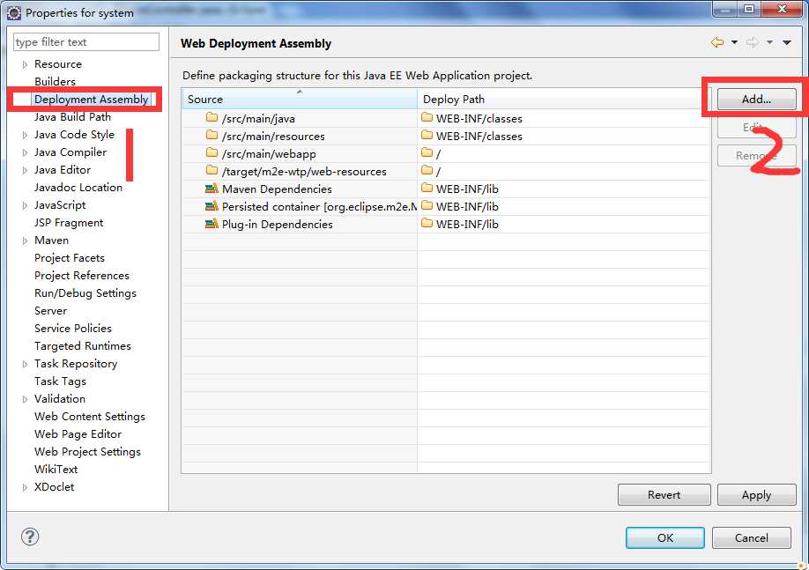The height and width of the screenshot is (570, 809).
Task: Expand the XDoclet node
Action: coord(25,487)
